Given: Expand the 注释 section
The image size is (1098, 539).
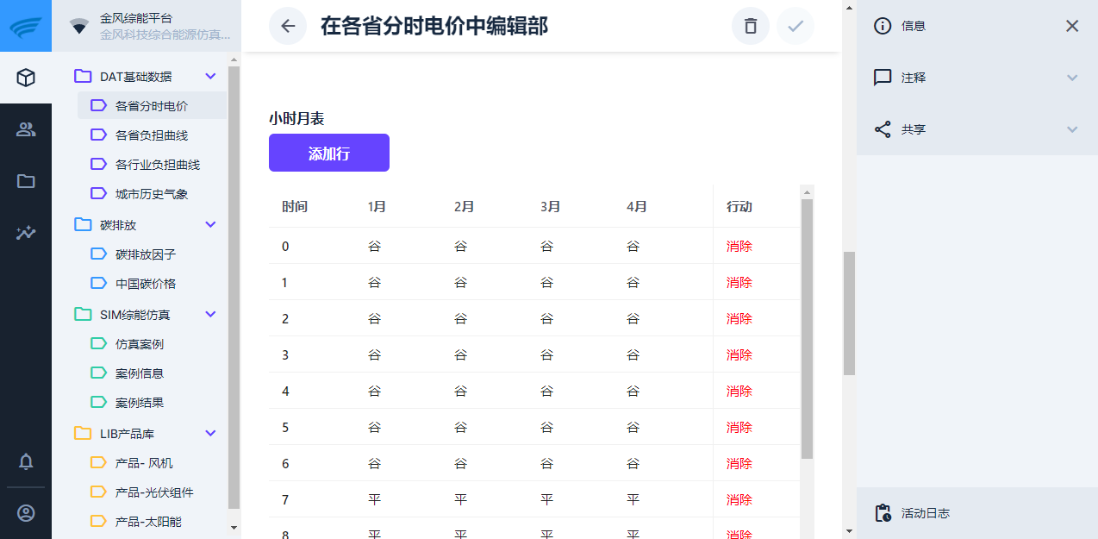Looking at the screenshot, I should point(1071,78).
